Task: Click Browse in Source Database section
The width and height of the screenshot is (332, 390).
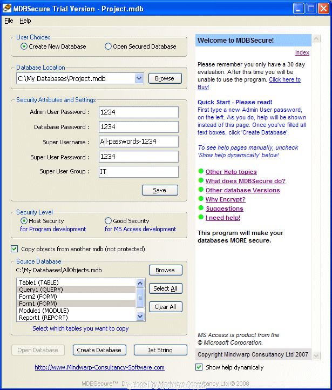Action: coord(166,270)
